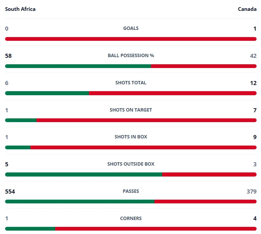This screenshot has height=234, width=261.
Task: Click green portion of shots outside box bar
Action: [x=83, y=174]
